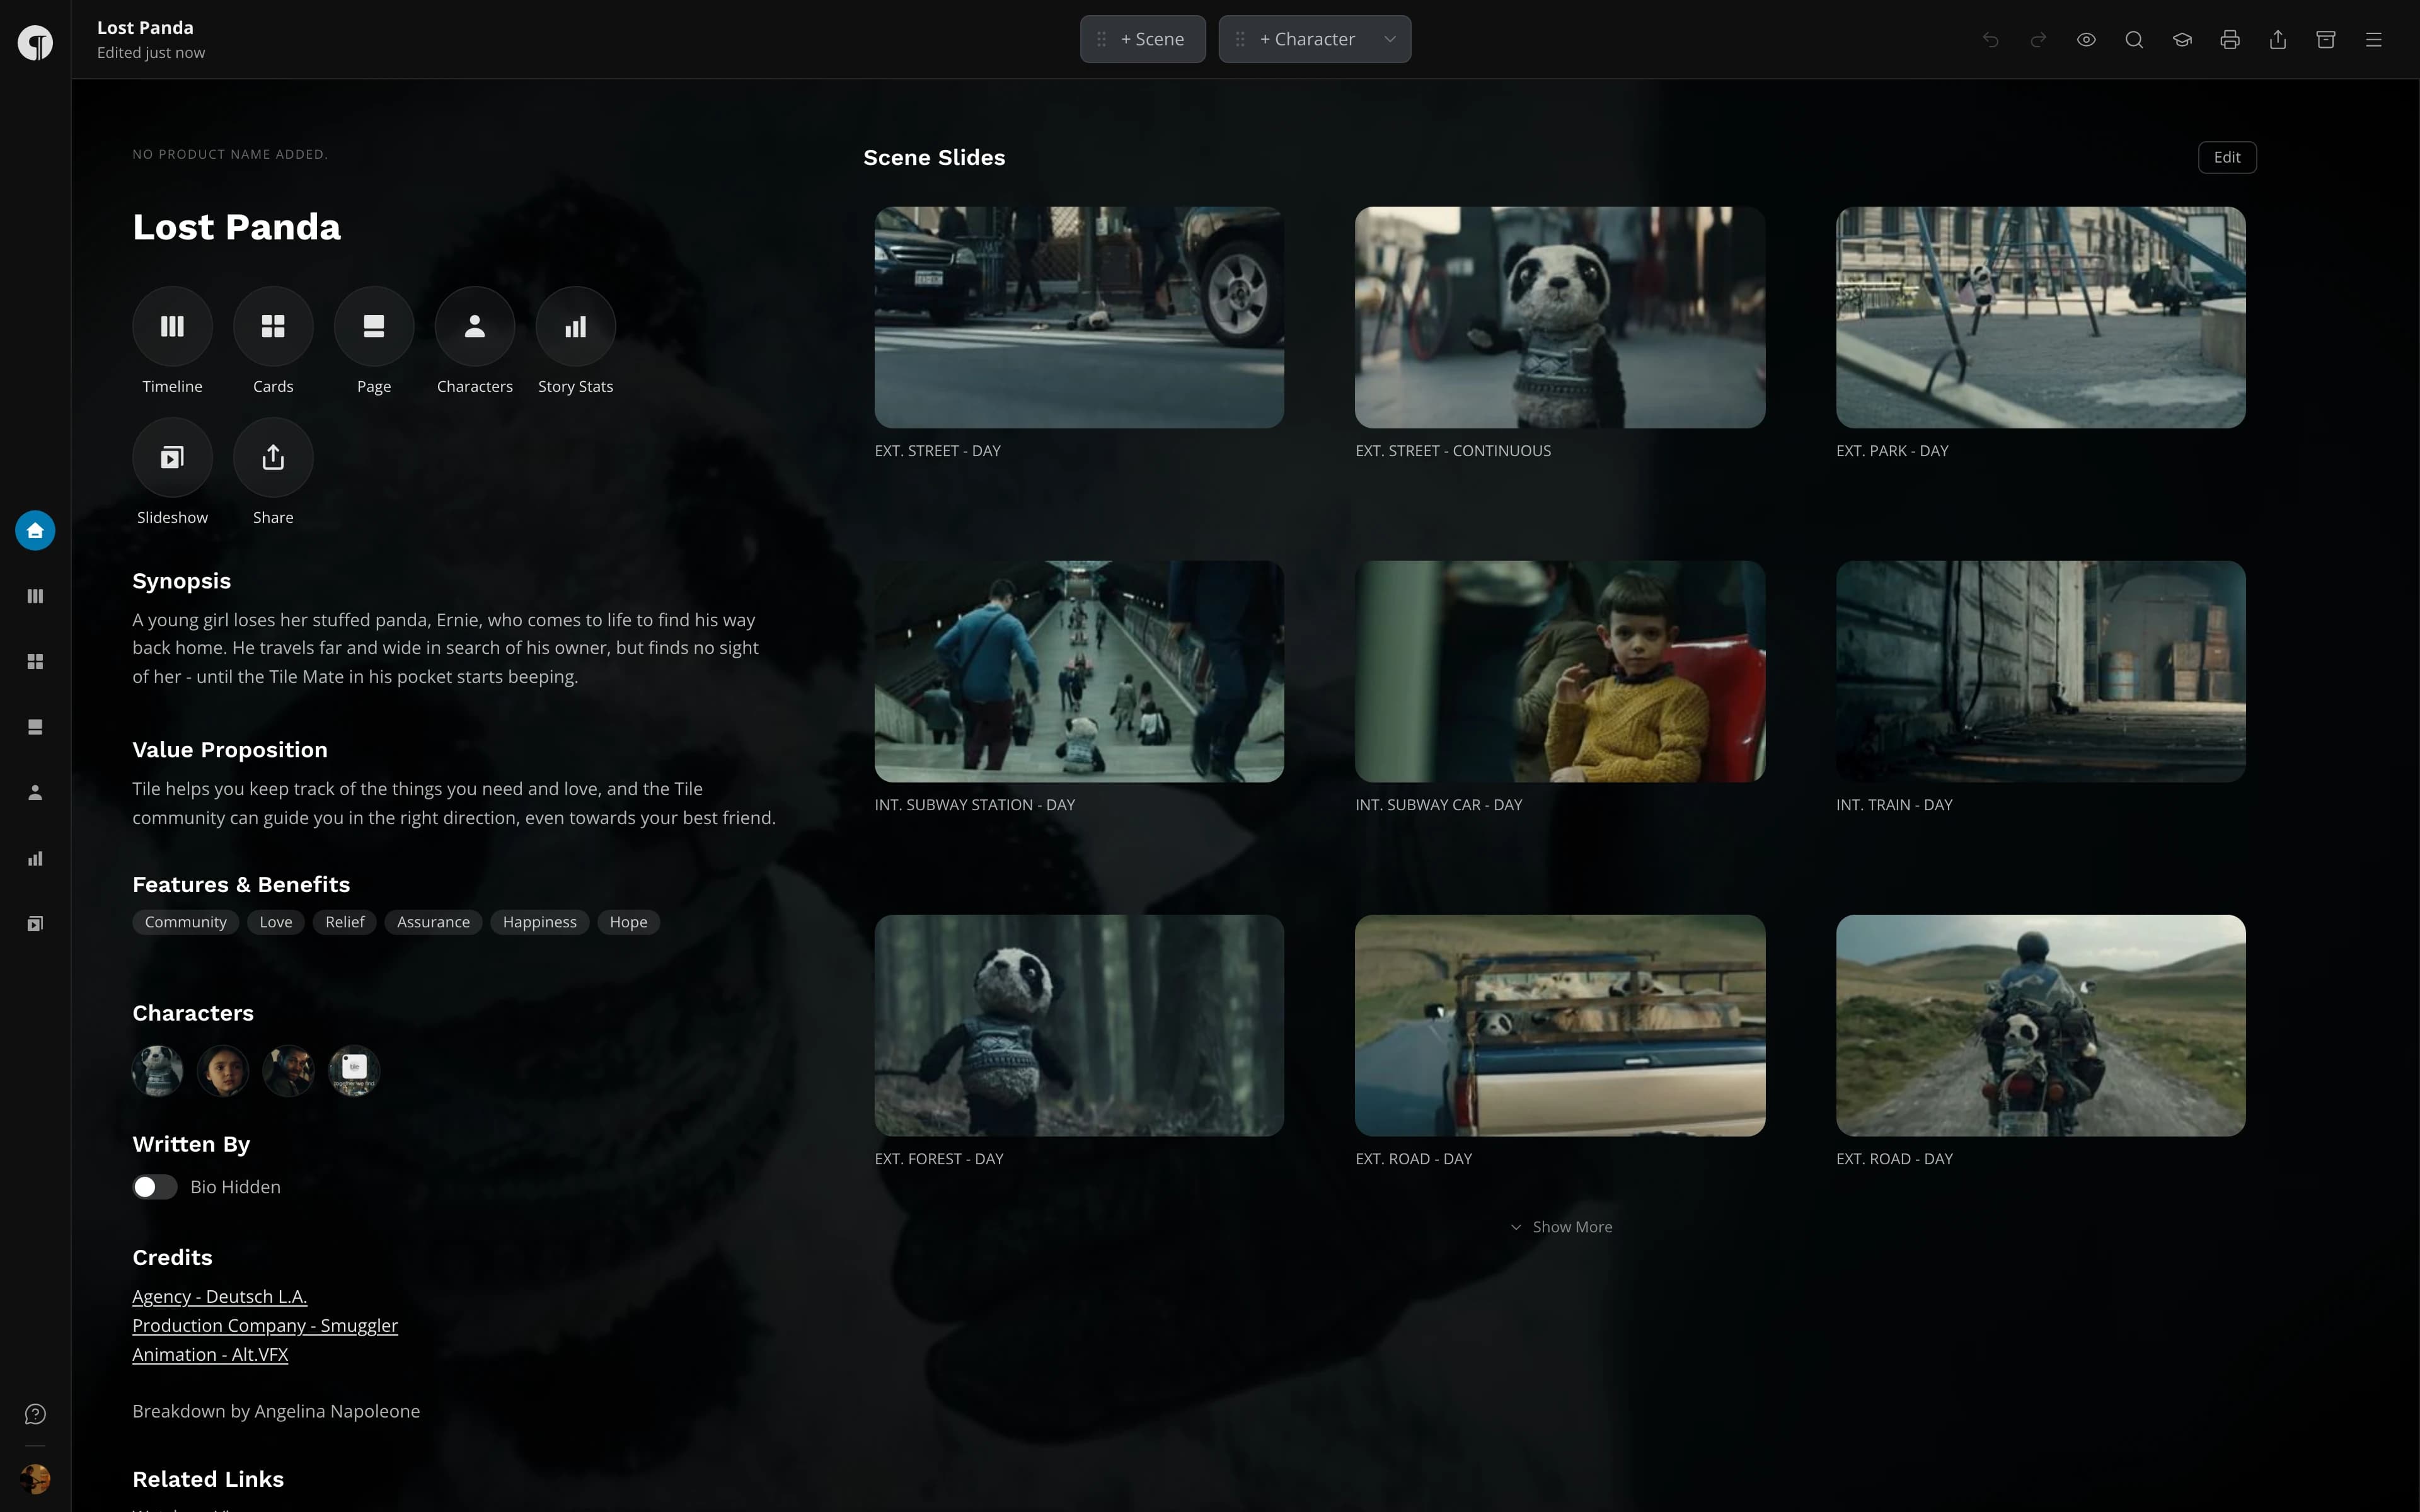
Task: Open the EXT. STREET - DAY slide
Action: [1079, 317]
